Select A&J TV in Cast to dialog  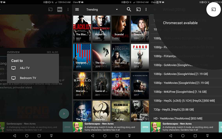(x=33, y=68)
